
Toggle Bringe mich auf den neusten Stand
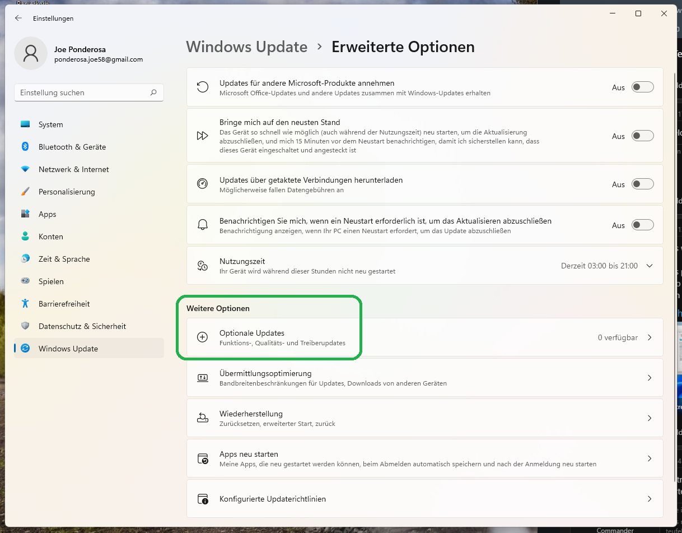(643, 136)
